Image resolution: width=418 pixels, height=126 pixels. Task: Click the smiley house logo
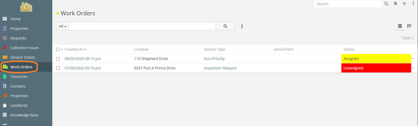[26, 7]
